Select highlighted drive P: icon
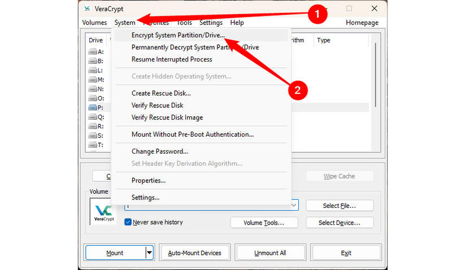 (93, 107)
